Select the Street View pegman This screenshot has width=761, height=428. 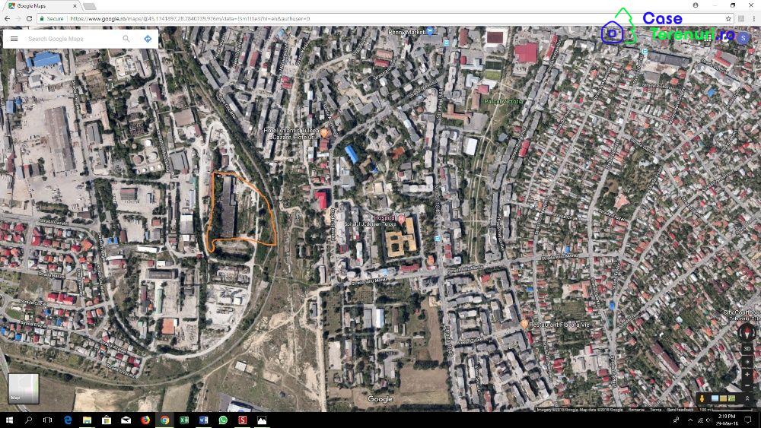point(701,398)
